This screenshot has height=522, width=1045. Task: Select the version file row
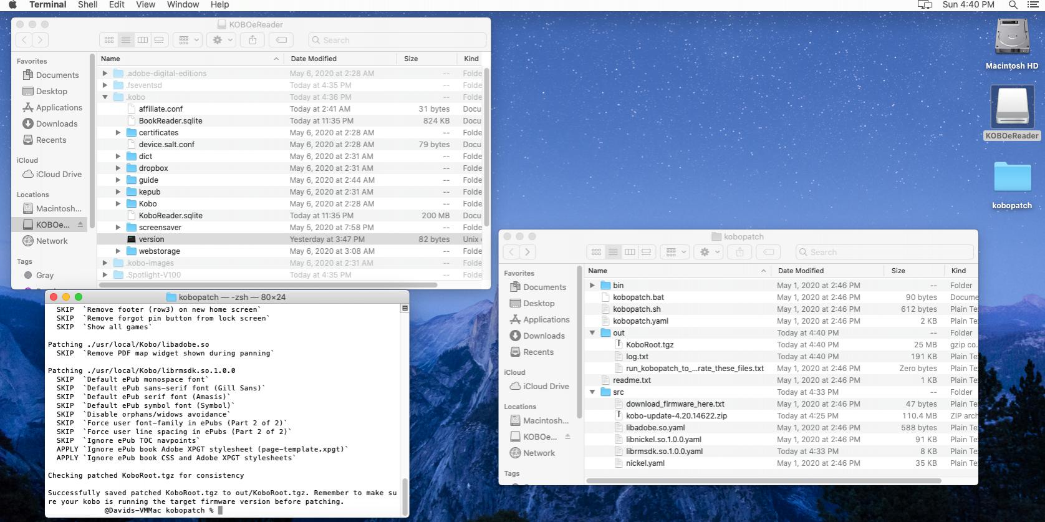pyautogui.click(x=291, y=239)
